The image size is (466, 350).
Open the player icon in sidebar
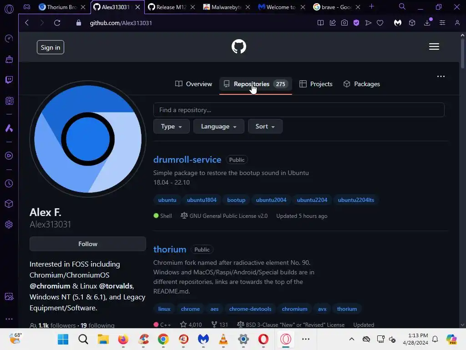click(9, 156)
